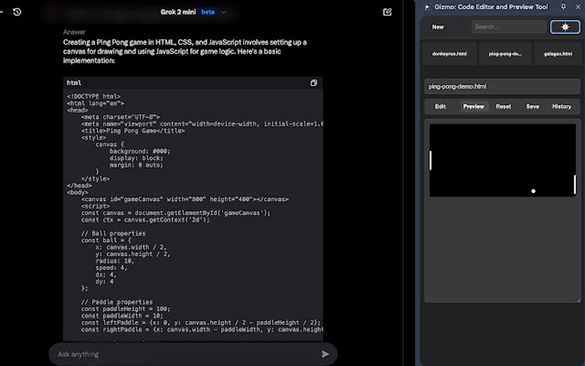Open the donkeyrun.html file
Image resolution: width=585 pixels, height=366 pixels.
point(449,53)
